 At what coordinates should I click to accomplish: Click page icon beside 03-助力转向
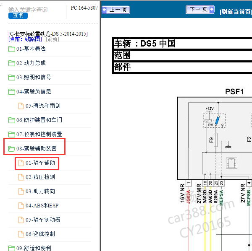[21, 191]
